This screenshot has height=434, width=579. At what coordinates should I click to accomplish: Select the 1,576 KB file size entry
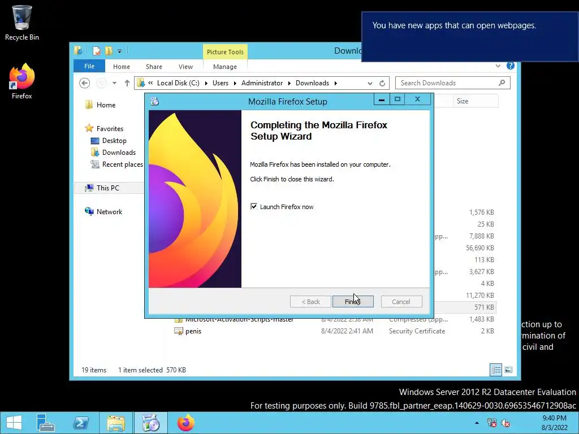point(482,212)
